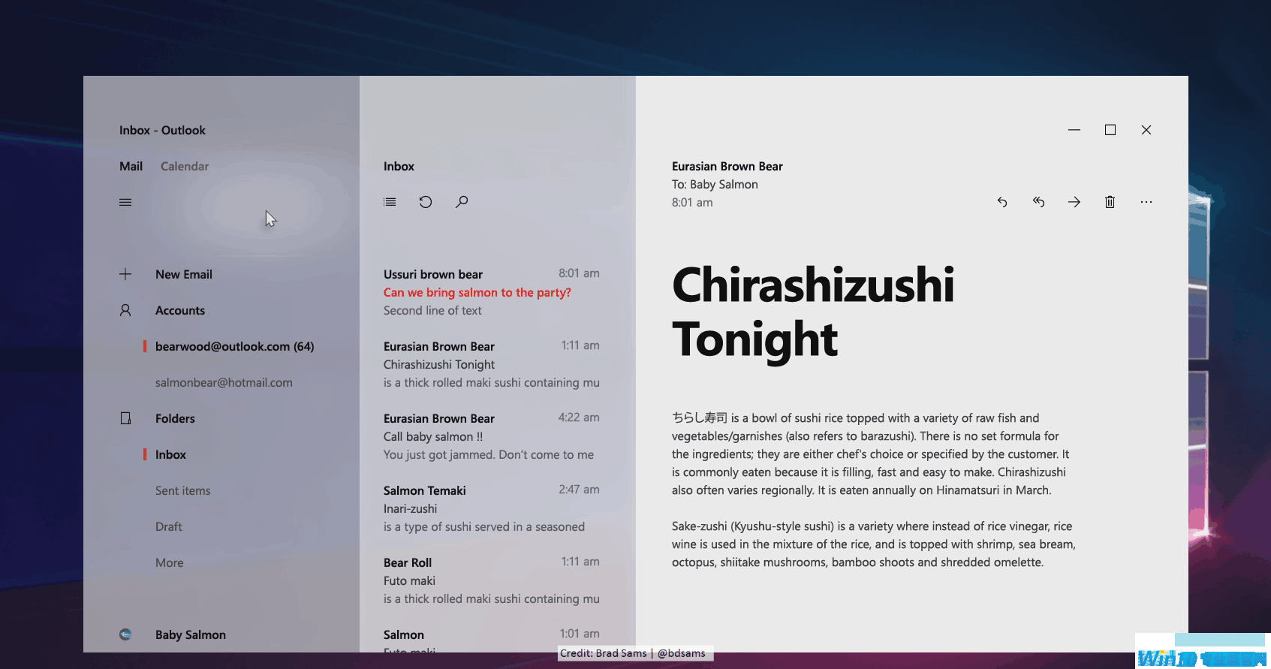Screen dimensions: 1271x669
Task: Open Bear Roll Futo maki email
Action: (492, 580)
